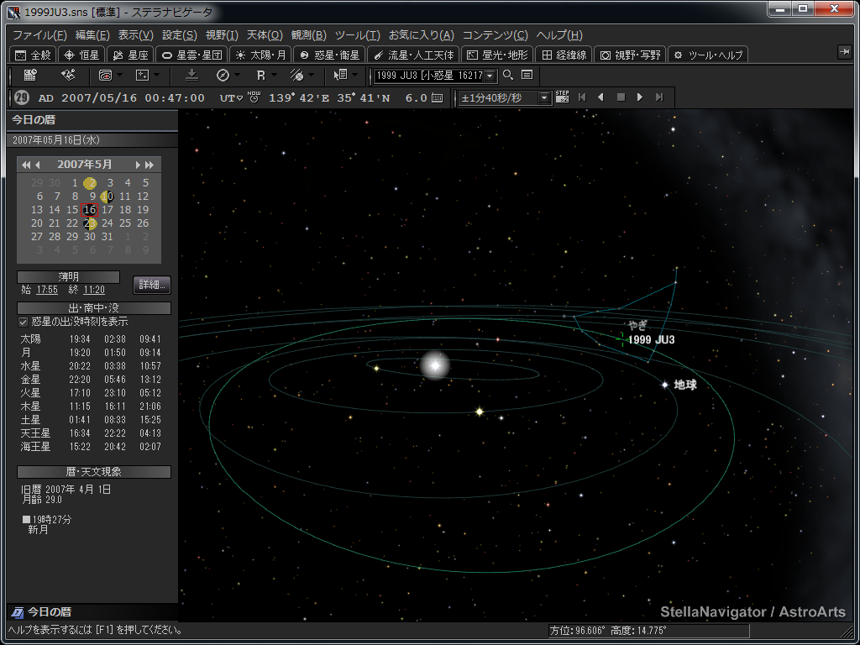Screen dimensions: 860x645
Task: Expand the ±1分40秒/秒 time step dropdown
Action: pyautogui.click(x=544, y=98)
